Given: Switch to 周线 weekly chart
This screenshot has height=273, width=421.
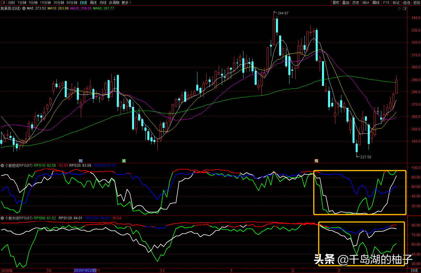Looking at the screenshot, I should [93, 3].
